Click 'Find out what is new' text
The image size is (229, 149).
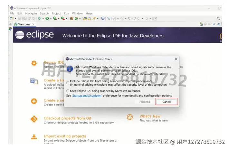(x=154, y=121)
